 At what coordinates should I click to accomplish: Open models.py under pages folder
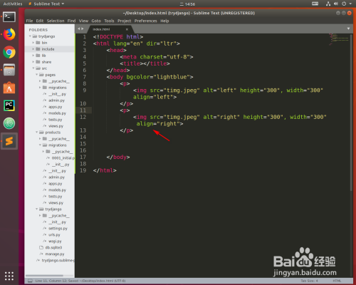pyautogui.click(x=57, y=113)
